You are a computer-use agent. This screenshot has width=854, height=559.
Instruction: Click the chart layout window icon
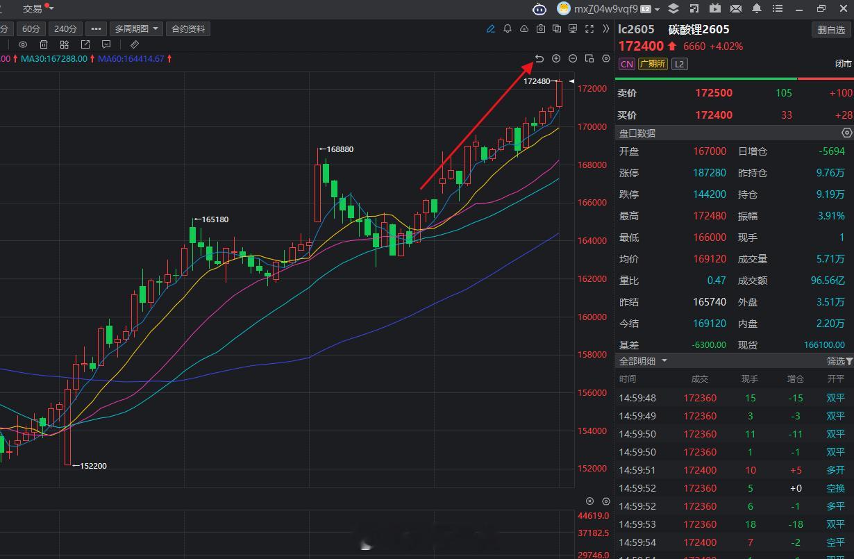(589, 58)
